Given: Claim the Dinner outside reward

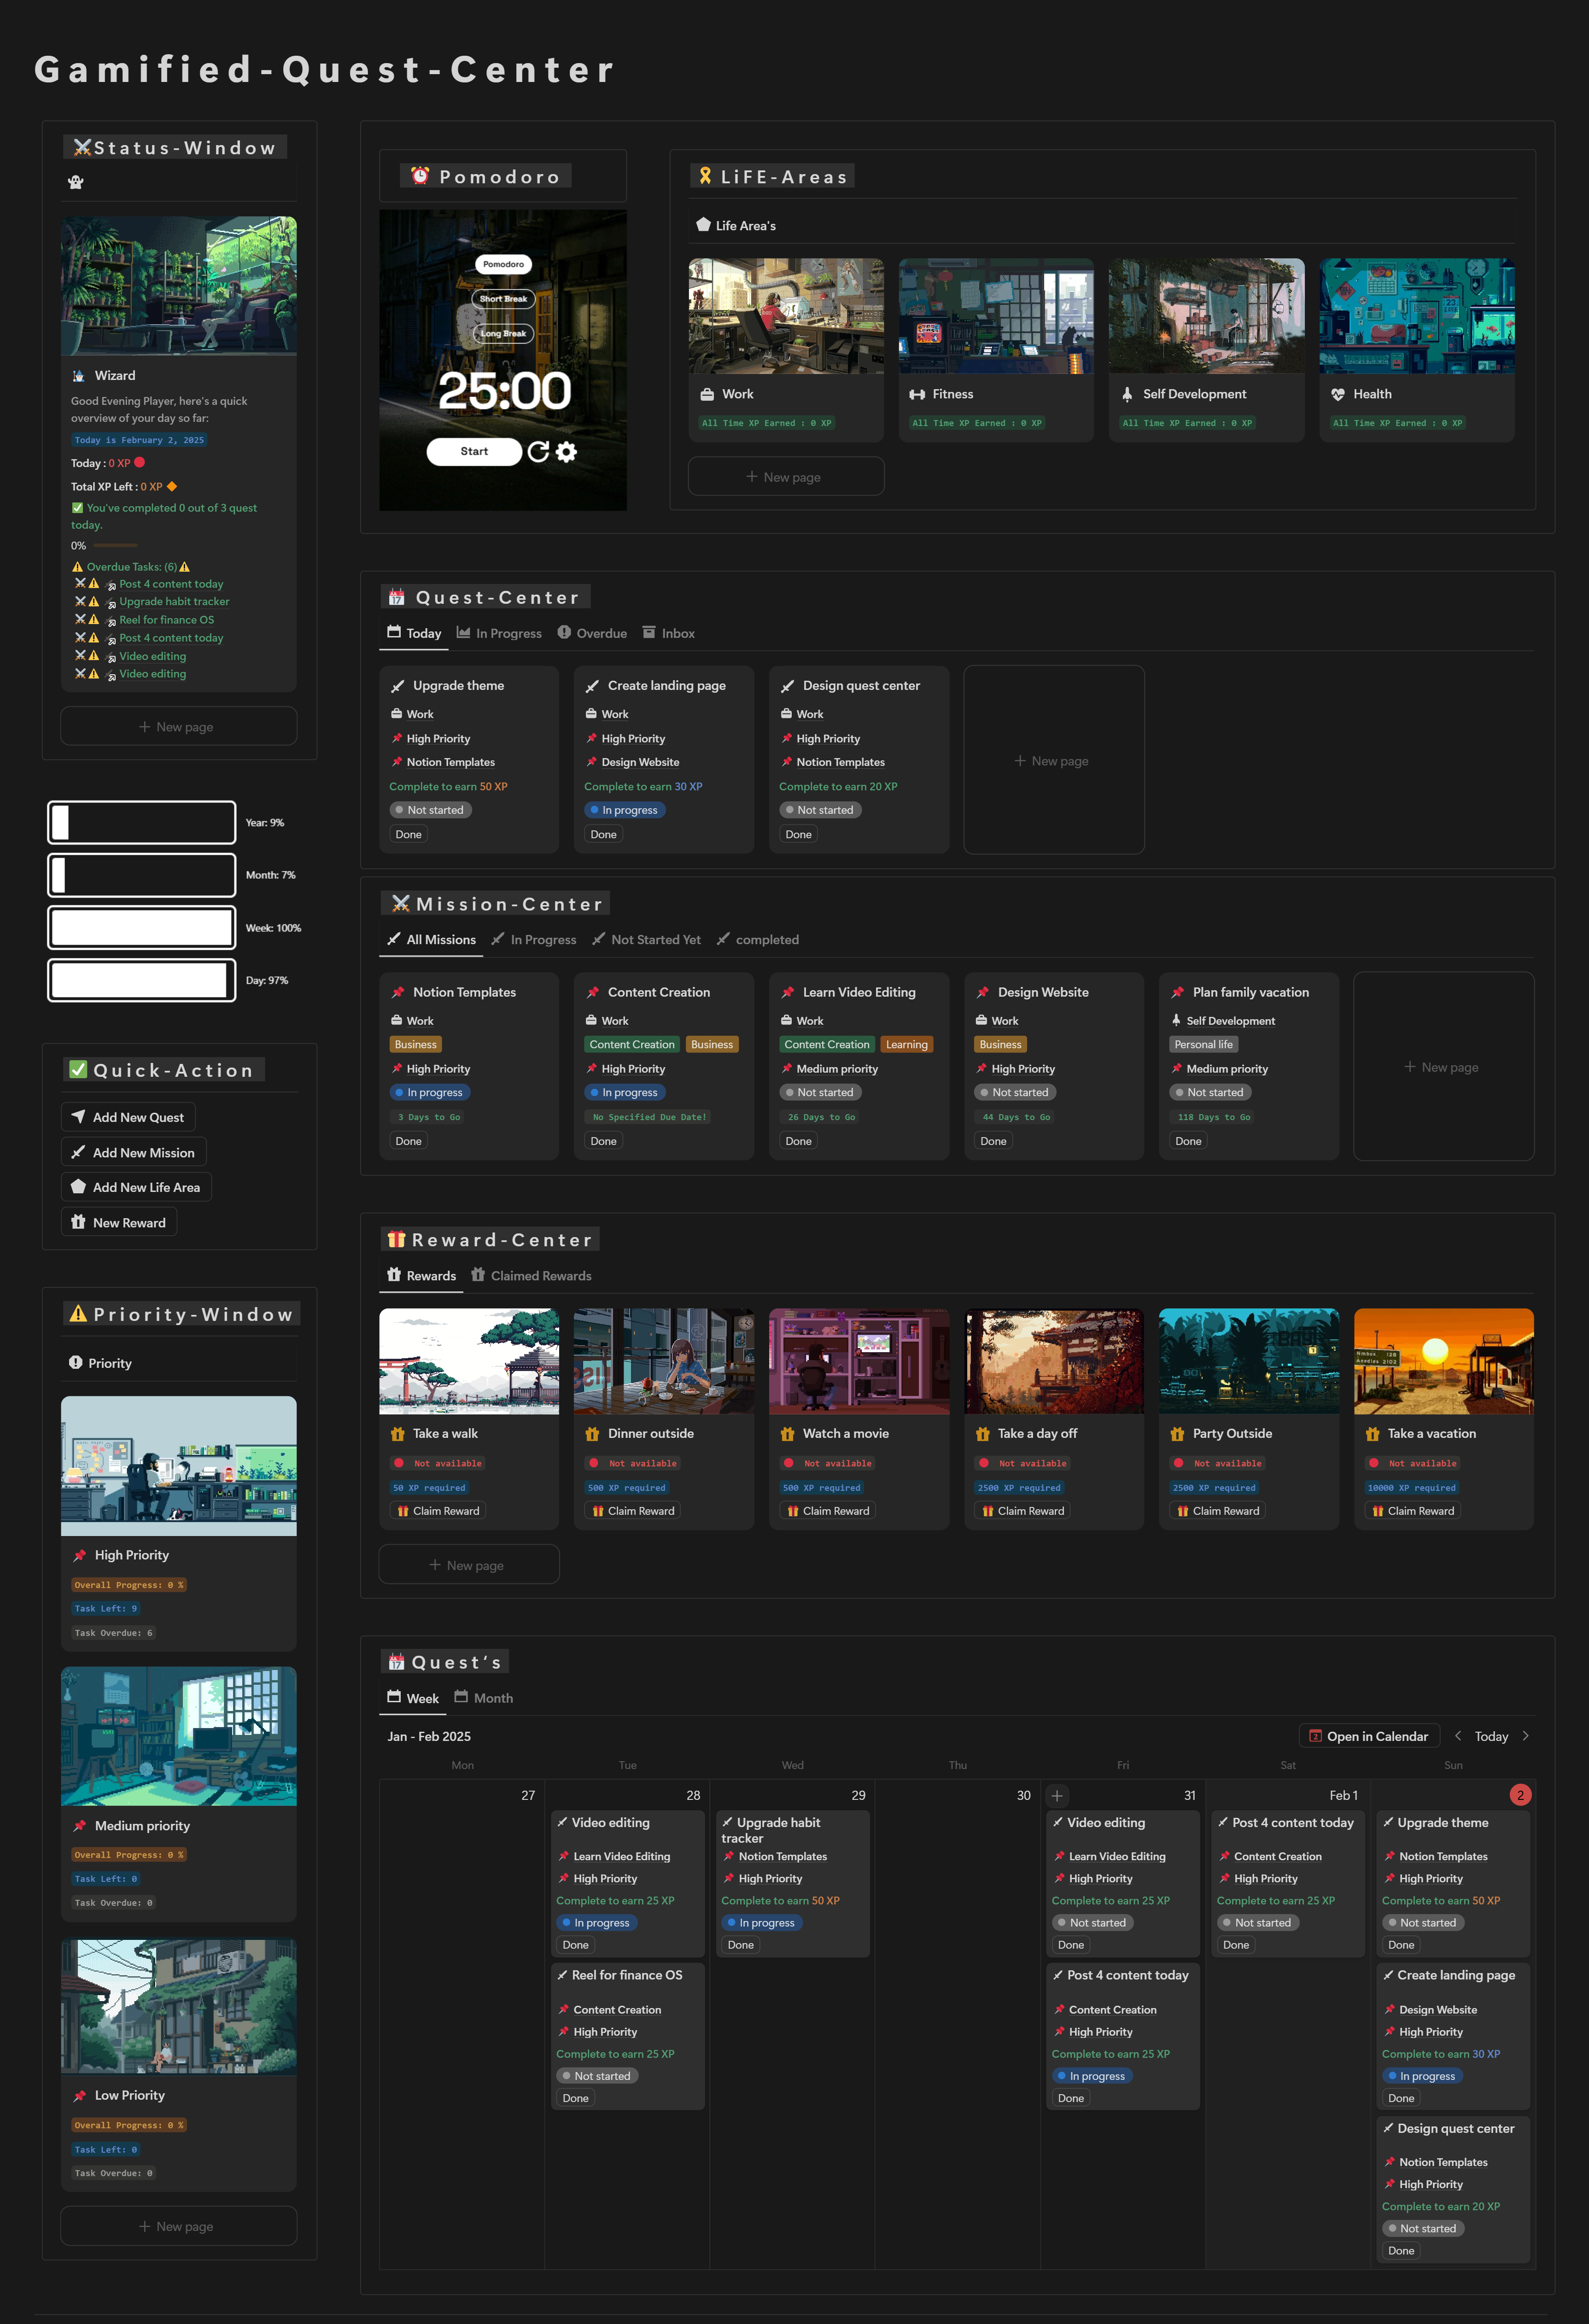Looking at the screenshot, I should click(x=633, y=1511).
